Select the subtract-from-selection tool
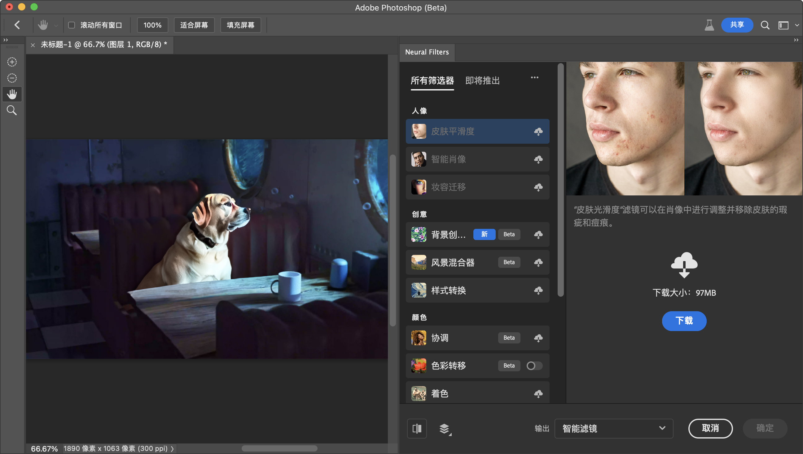Image resolution: width=803 pixels, height=454 pixels. [x=12, y=78]
